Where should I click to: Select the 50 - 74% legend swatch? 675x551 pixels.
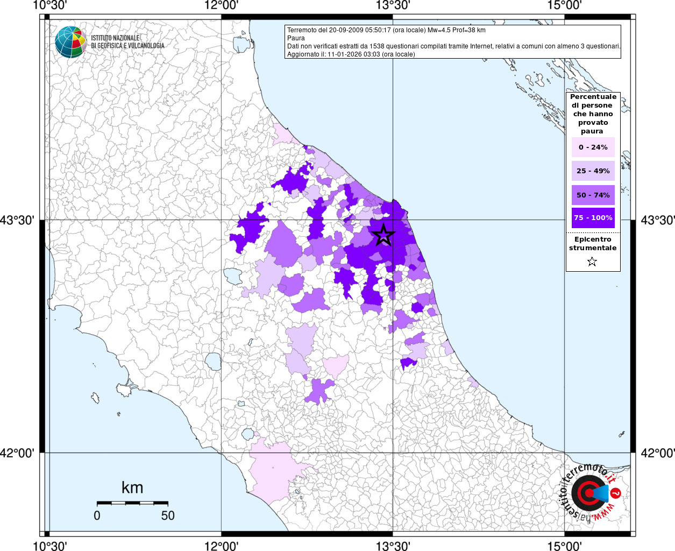pyautogui.click(x=593, y=195)
